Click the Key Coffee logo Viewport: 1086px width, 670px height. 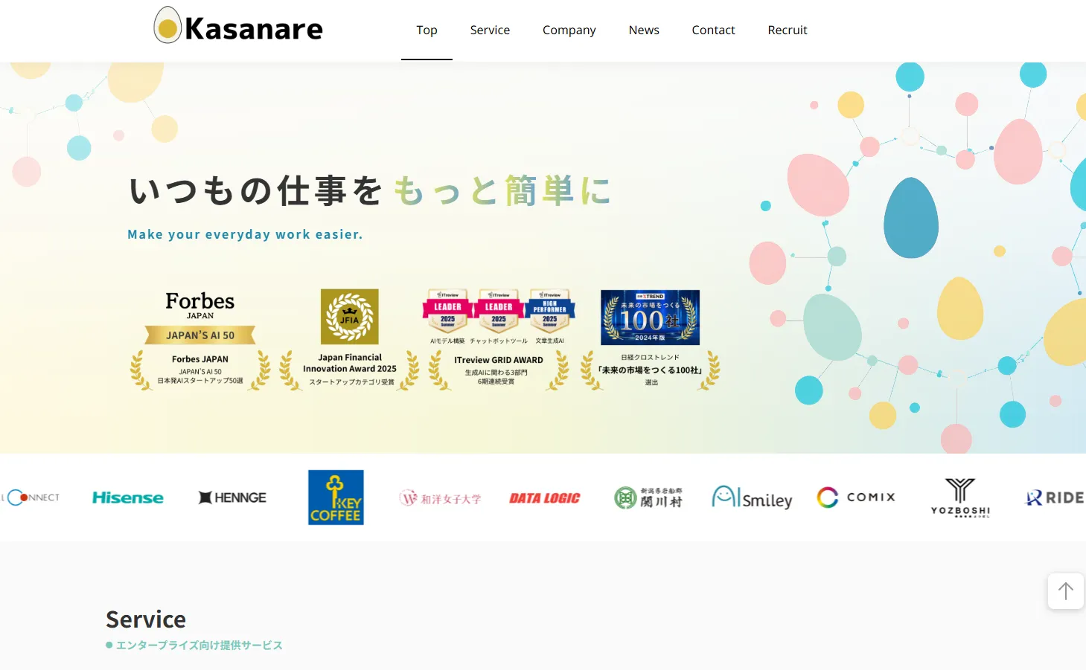pos(336,497)
